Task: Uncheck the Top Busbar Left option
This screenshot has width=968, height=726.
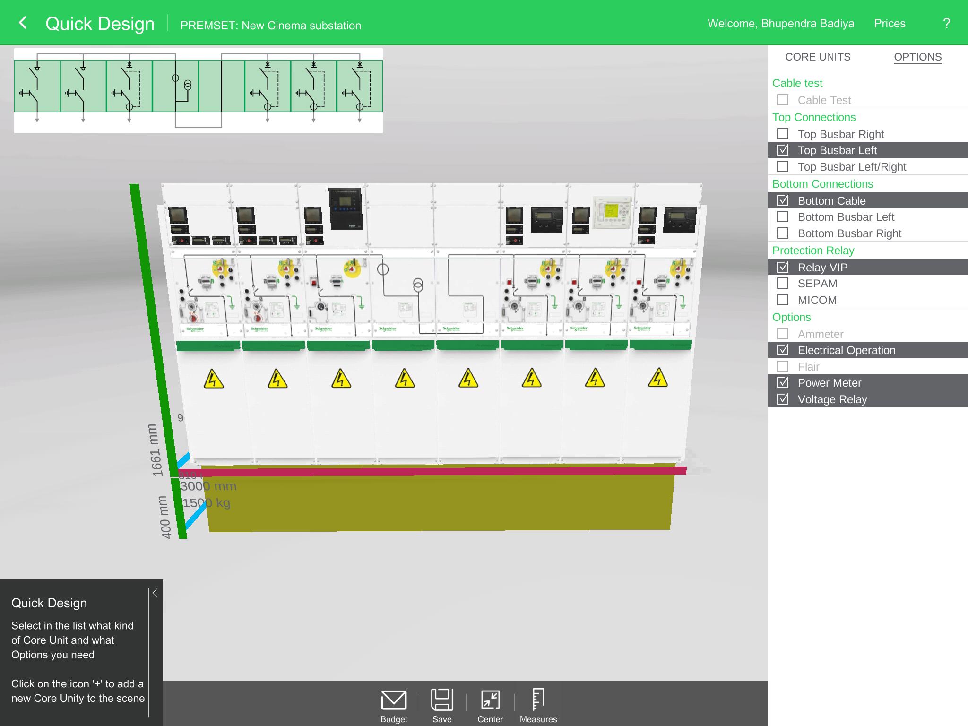Action: pos(868,150)
